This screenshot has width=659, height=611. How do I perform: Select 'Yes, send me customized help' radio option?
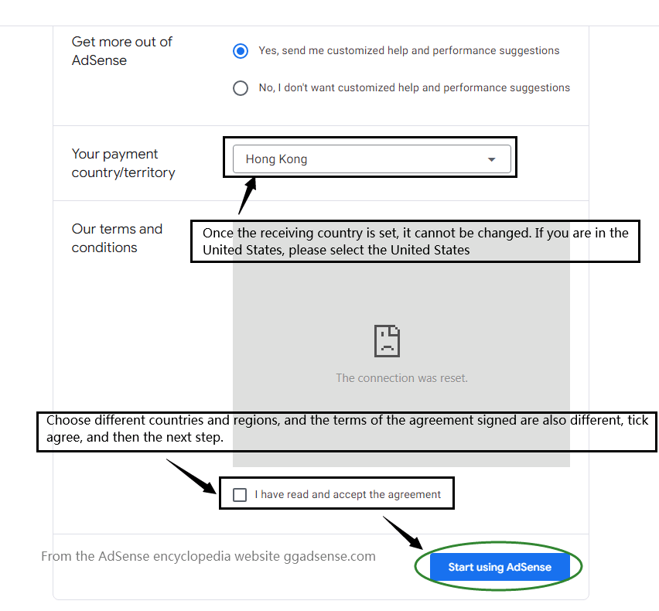tap(241, 51)
